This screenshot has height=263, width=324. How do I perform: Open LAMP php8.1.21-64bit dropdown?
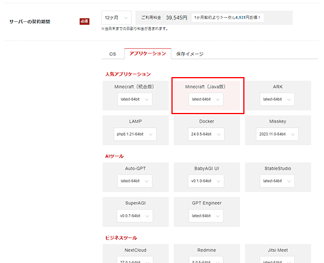pyautogui.click(x=135, y=134)
